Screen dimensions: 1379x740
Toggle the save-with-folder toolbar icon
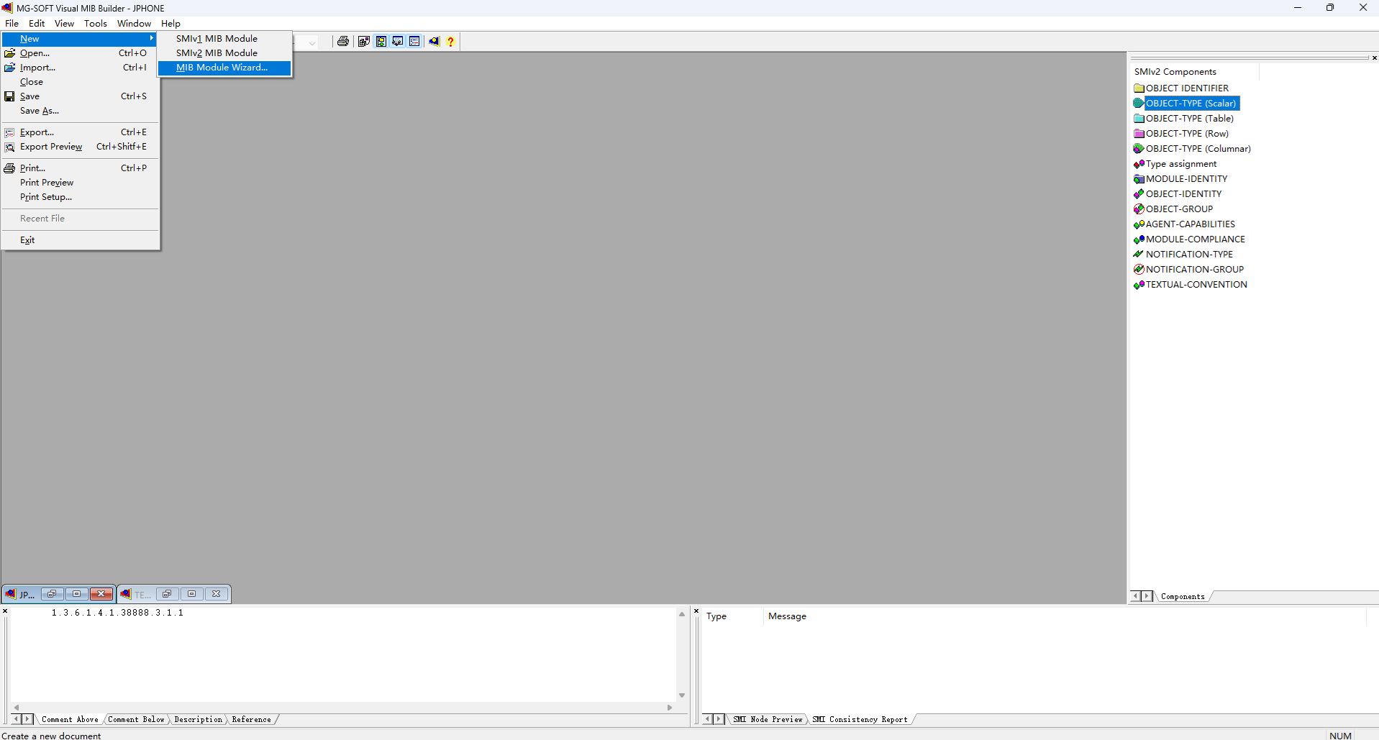click(x=381, y=42)
